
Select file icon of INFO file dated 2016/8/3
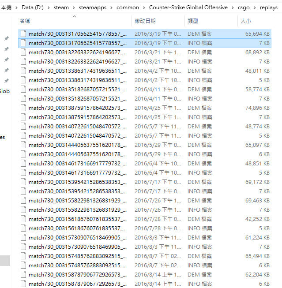click(23, 247)
